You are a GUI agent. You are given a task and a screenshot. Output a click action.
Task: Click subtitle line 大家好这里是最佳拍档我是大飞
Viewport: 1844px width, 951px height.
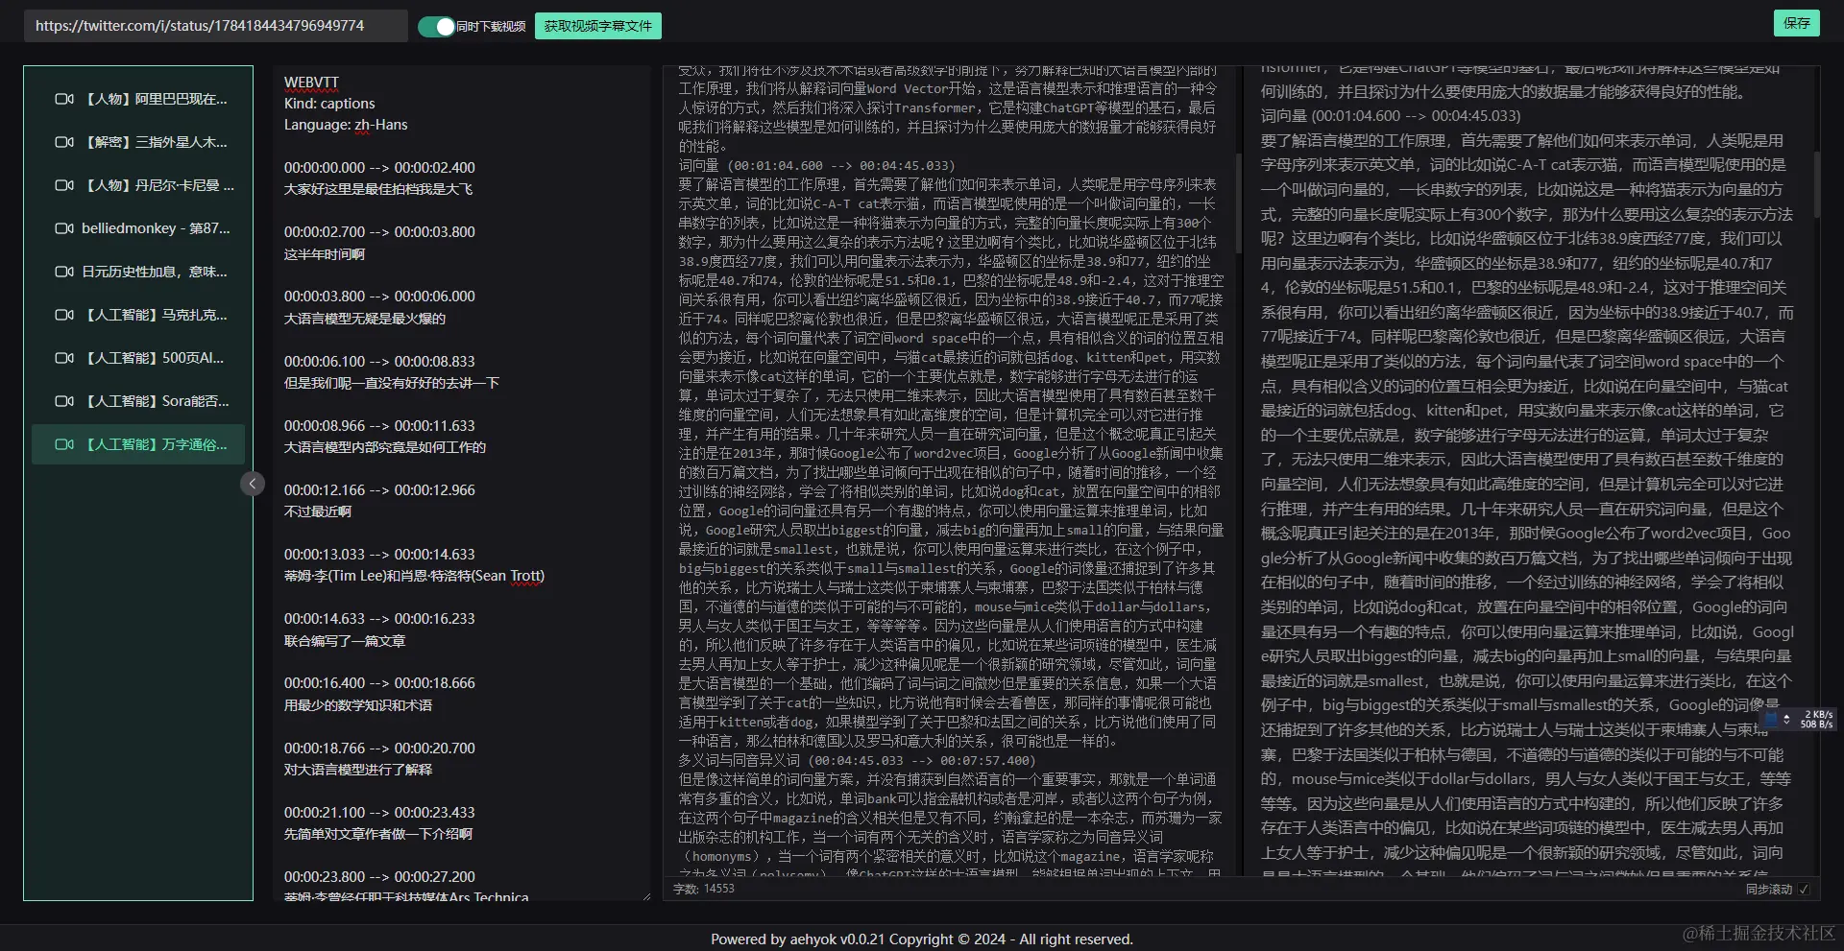pyautogui.click(x=378, y=189)
